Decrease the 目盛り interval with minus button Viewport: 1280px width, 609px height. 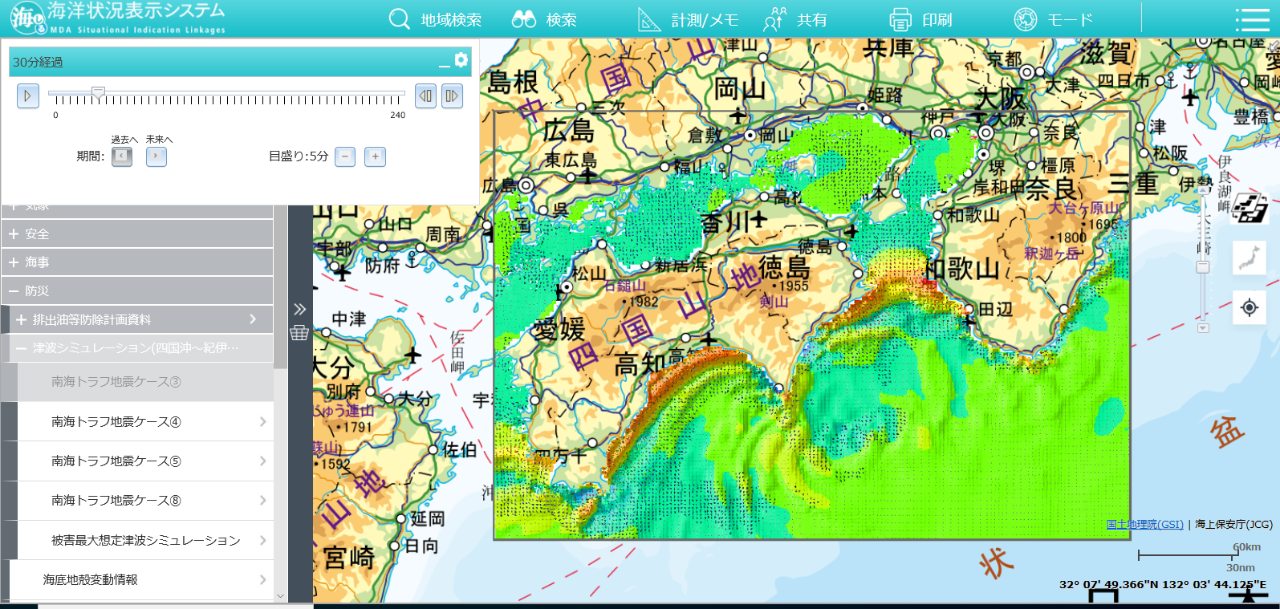pos(345,156)
